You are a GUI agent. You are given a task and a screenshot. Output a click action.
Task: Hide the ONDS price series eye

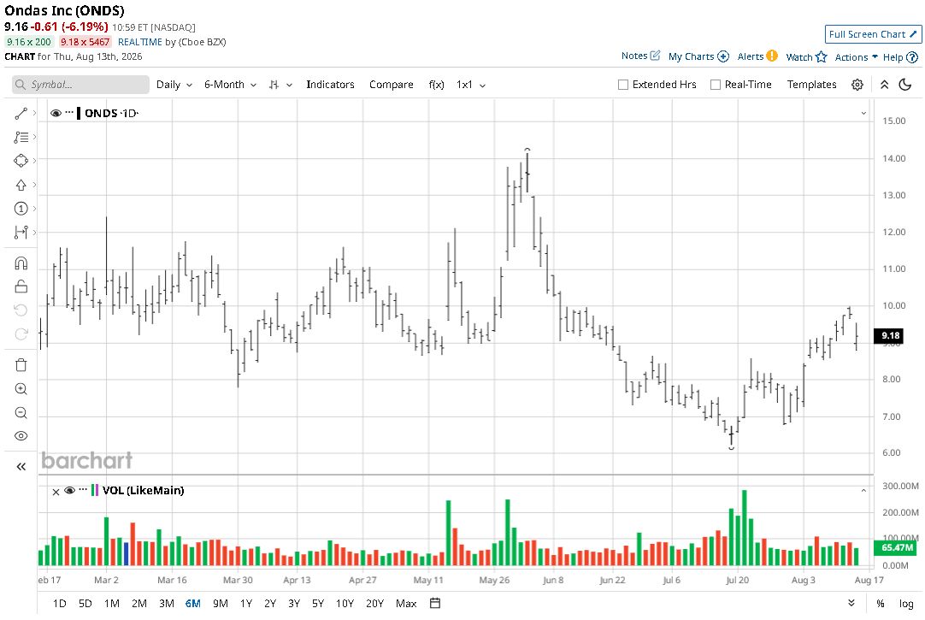(x=56, y=113)
